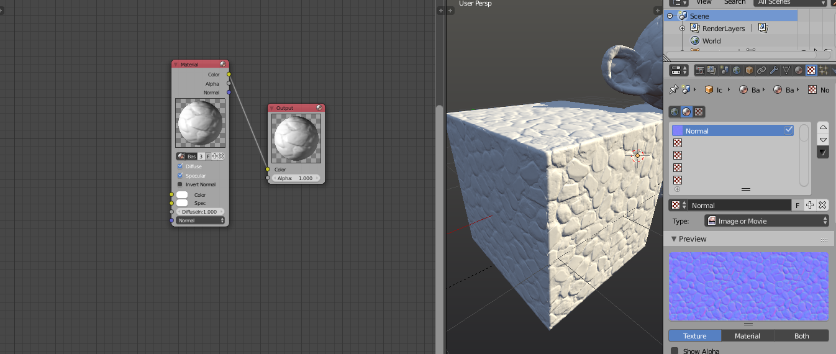Viewport: 836px width, 354px height.
Task: Click the normal map texture preview image
Action: 748,286
